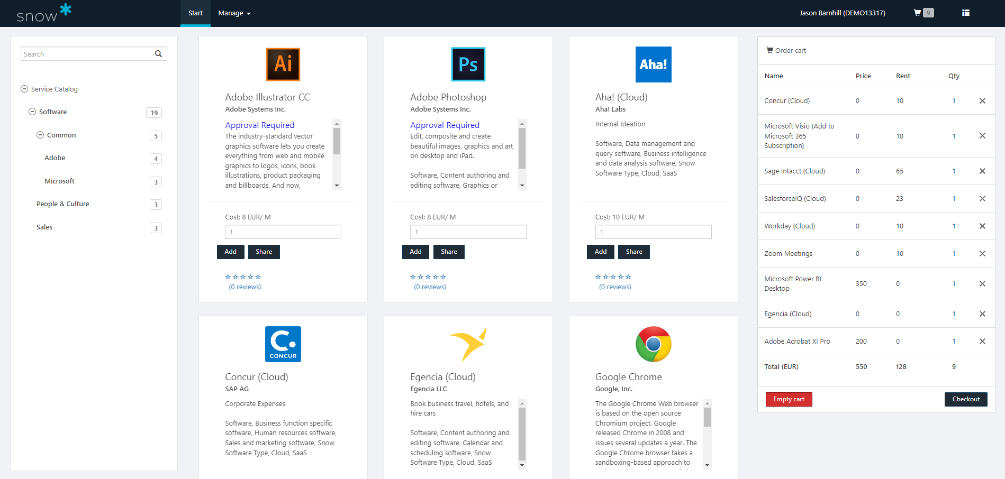The height and width of the screenshot is (479, 1005).
Task: Collapse the Common tree node
Action: (x=40, y=135)
